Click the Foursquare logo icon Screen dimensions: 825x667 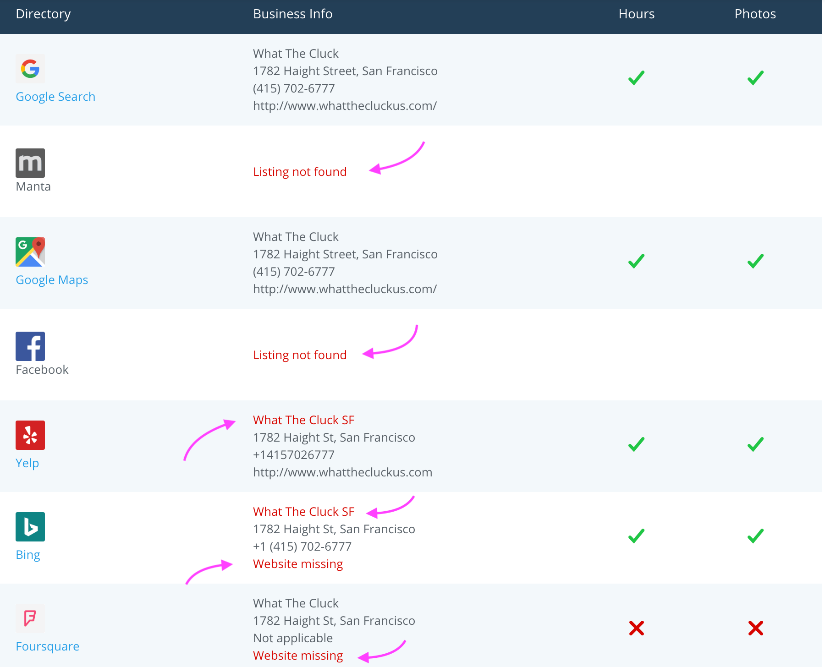[x=30, y=618]
